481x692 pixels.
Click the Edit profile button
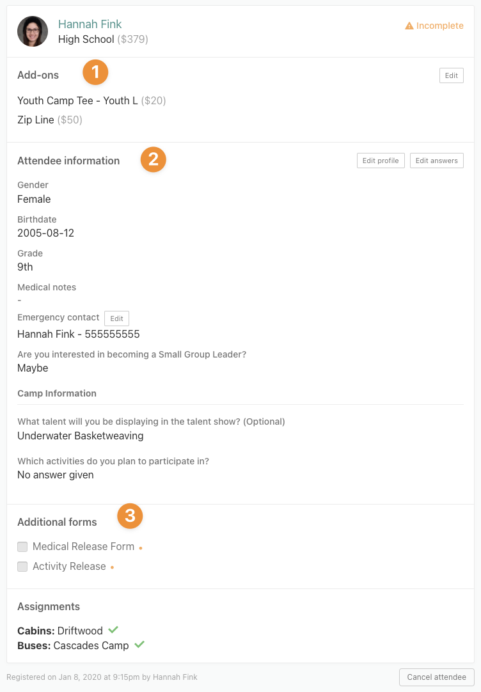pos(381,161)
